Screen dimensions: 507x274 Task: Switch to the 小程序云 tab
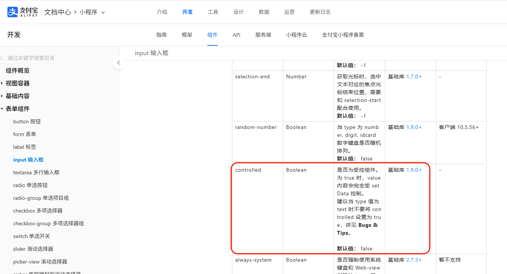click(x=296, y=35)
